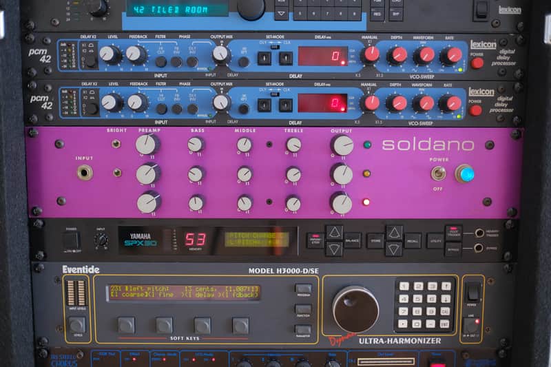The height and width of the screenshot is (367, 551).
Task: Push the SPX90 up arrow next to Recall
Action: pyautogui.click(x=394, y=233)
